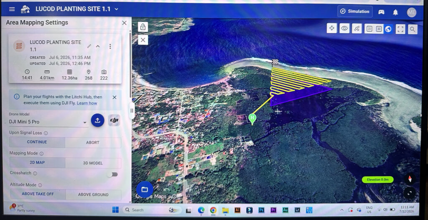428x220 pixels.
Task: Open the Learn how link
Action: click(x=87, y=103)
